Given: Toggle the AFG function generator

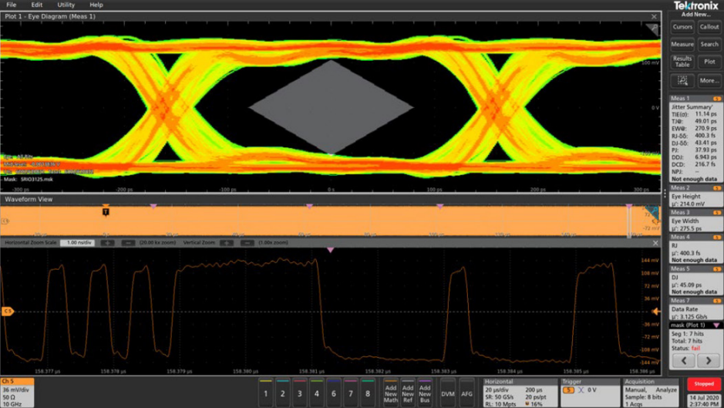Looking at the screenshot, I should (x=466, y=393).
